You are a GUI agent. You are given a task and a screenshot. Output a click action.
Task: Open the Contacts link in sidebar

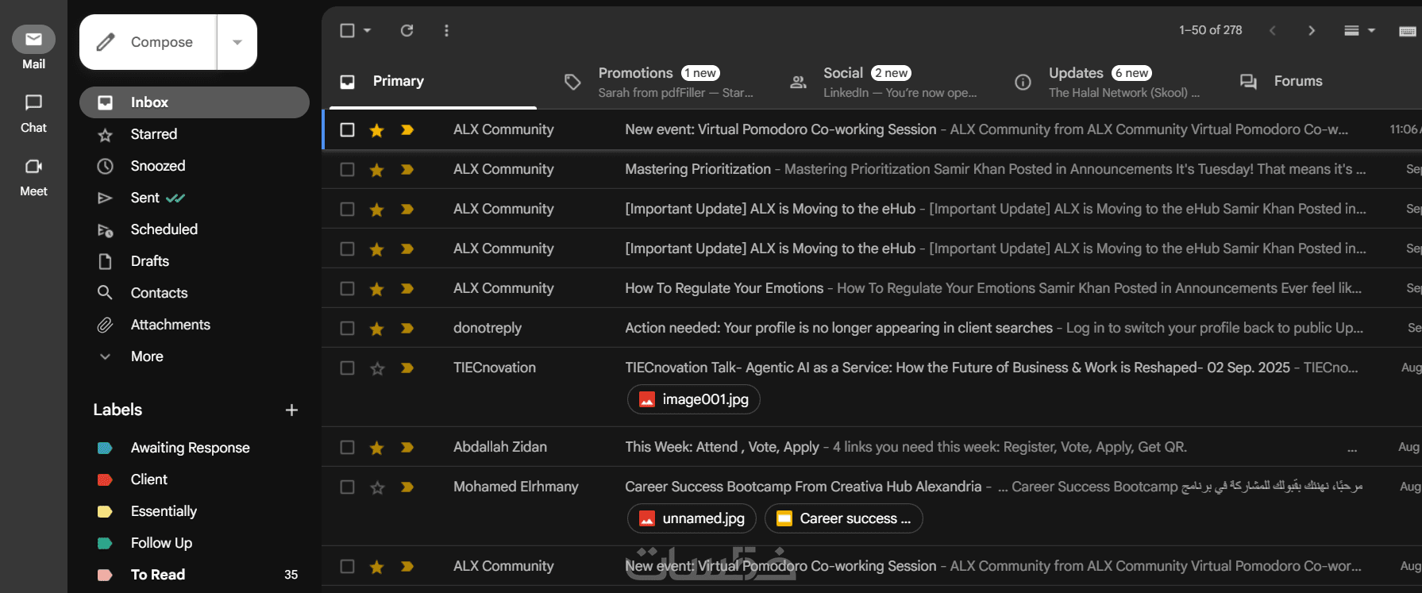[195, 293]
